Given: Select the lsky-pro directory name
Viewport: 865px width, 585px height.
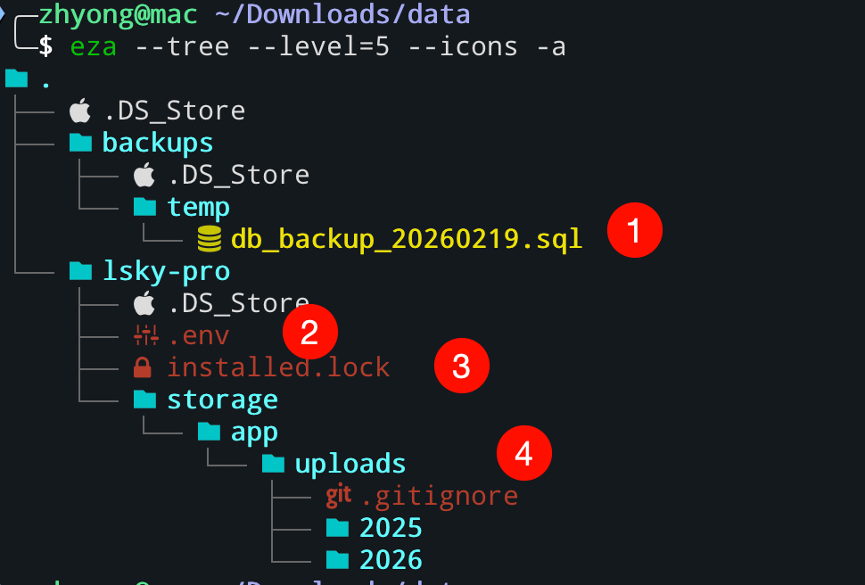Looking at the screenshot, I should click(x=166, y=271).
